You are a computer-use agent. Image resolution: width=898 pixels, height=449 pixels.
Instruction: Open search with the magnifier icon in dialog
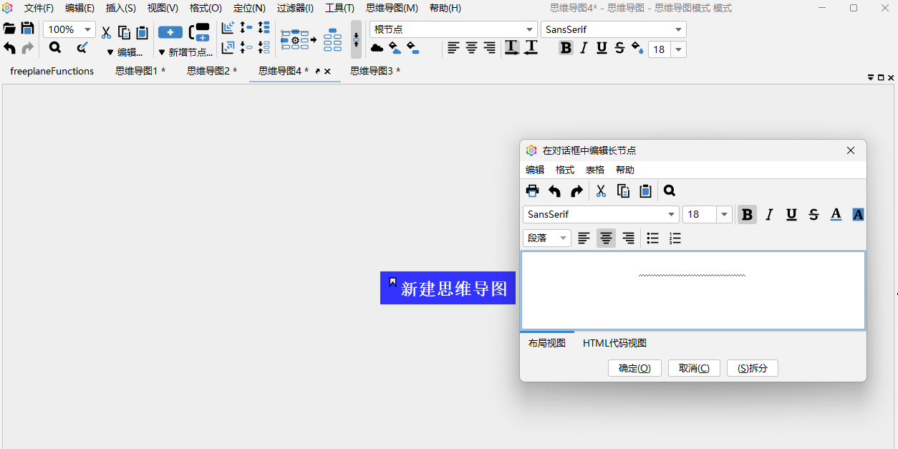(669, 190)
